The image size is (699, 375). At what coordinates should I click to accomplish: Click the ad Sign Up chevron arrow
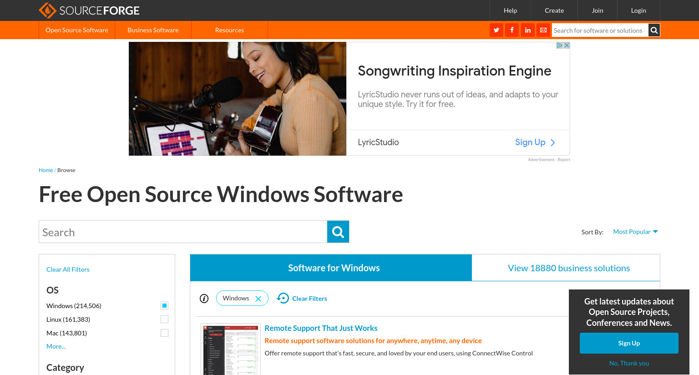(553, 142)
